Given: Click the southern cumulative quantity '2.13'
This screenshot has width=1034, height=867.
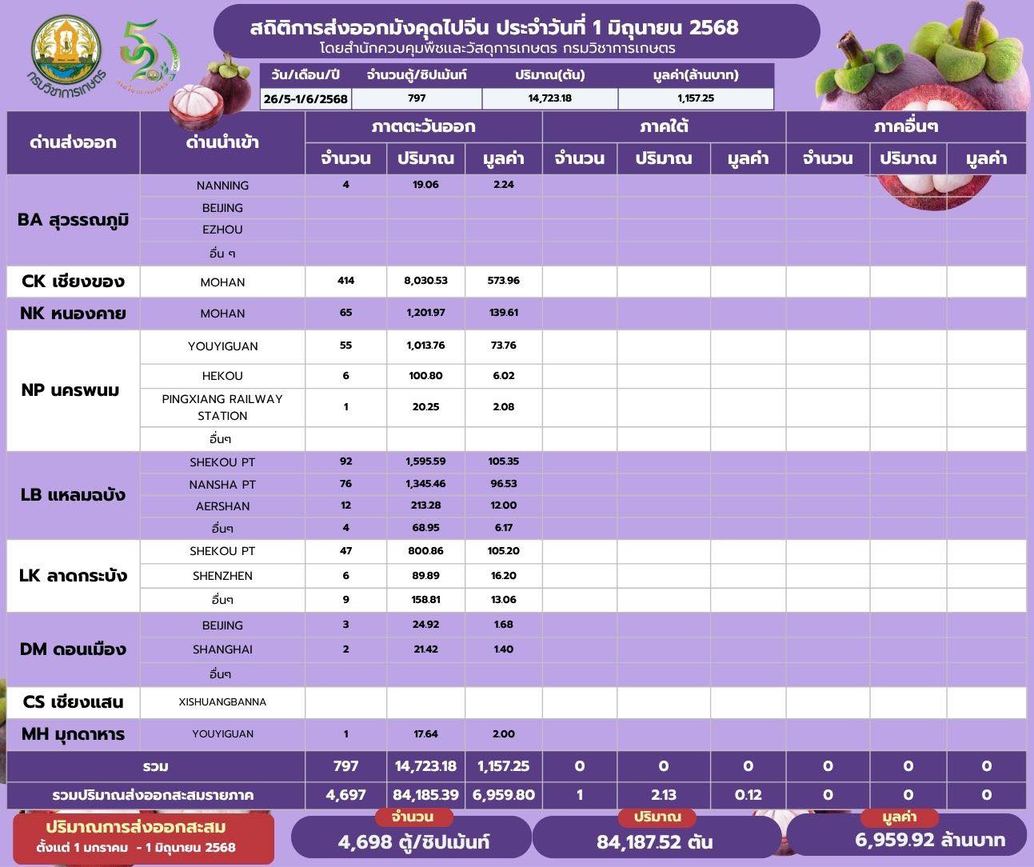Looking at the screenshot, I should point(664,796).
